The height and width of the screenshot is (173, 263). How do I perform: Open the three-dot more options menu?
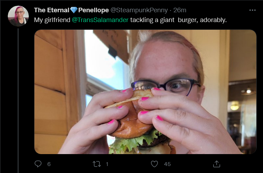[x=252, y=10]
